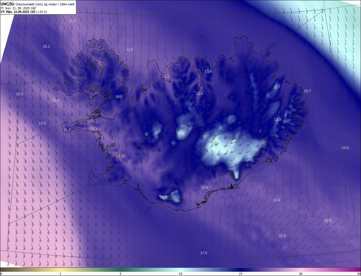
Task: Click the map value 21.6
Action: click(x=282, y=236)
